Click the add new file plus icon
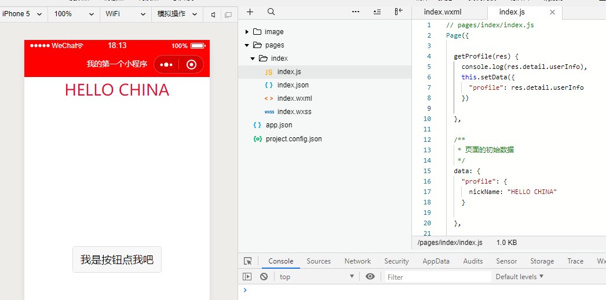606x300 pixels. [x=250, y=12]
